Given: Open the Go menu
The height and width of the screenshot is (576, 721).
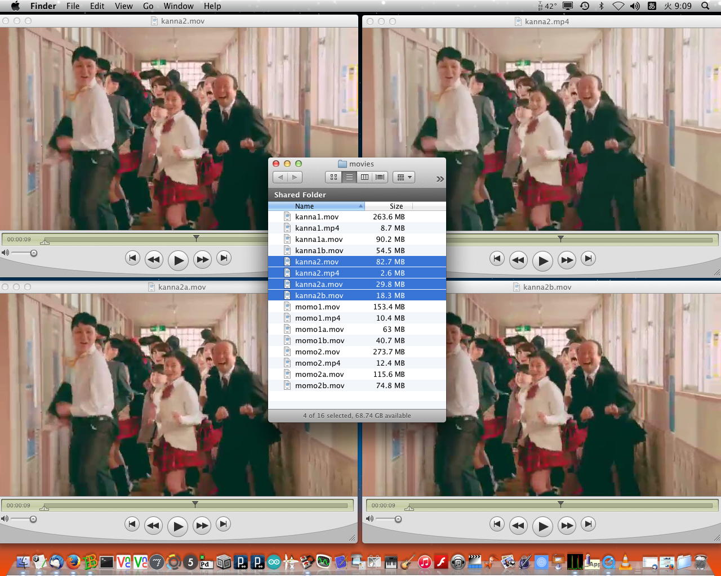Looking at the screenshot, I should click(x=148, y=6).
